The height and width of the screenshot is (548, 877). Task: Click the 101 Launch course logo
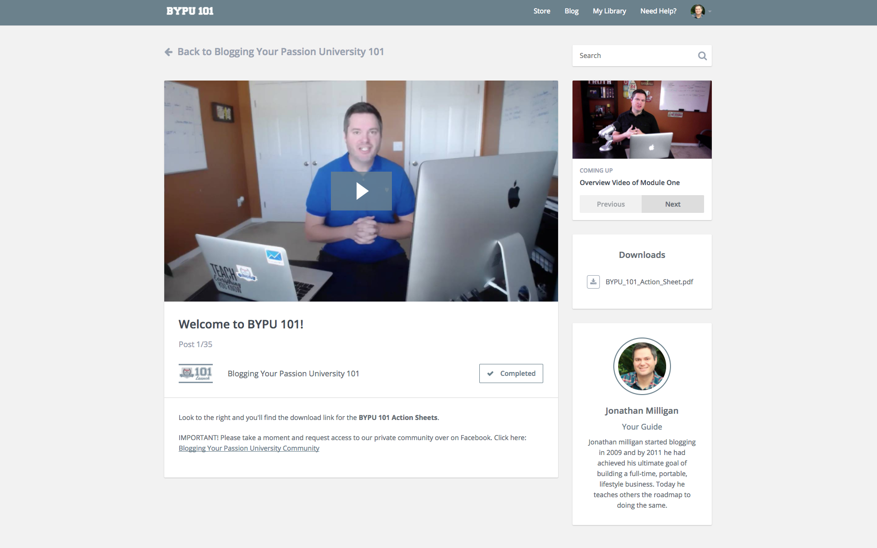pyautogui.click(x=195, y=373)
